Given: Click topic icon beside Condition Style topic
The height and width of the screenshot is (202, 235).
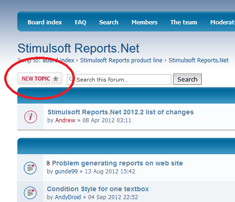Looking at the screenshot, I should coord(30,193).
